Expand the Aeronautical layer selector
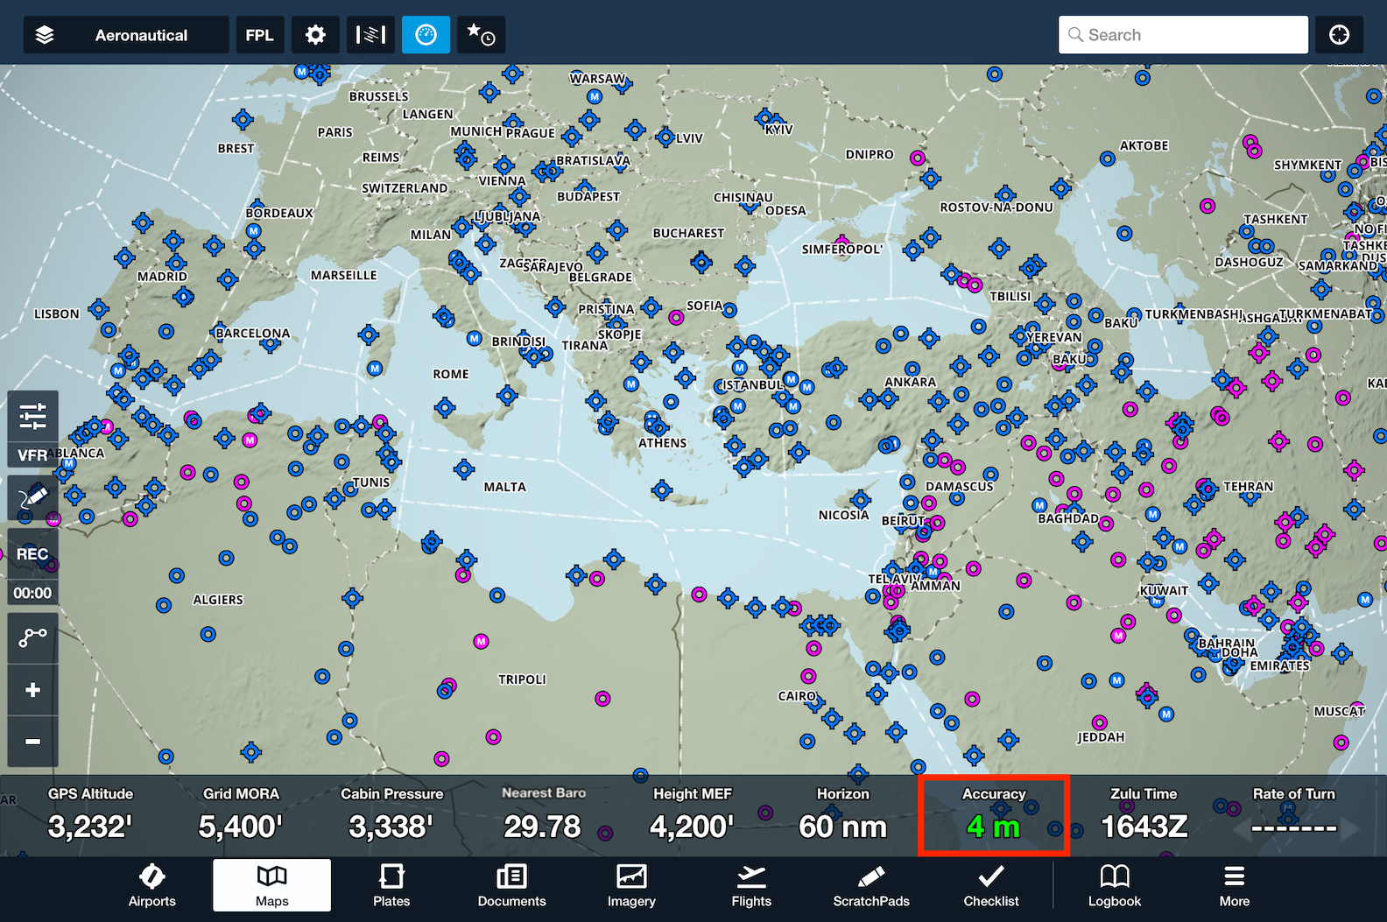The height and width of the screenshot is (922, 1387). (125, 35)
